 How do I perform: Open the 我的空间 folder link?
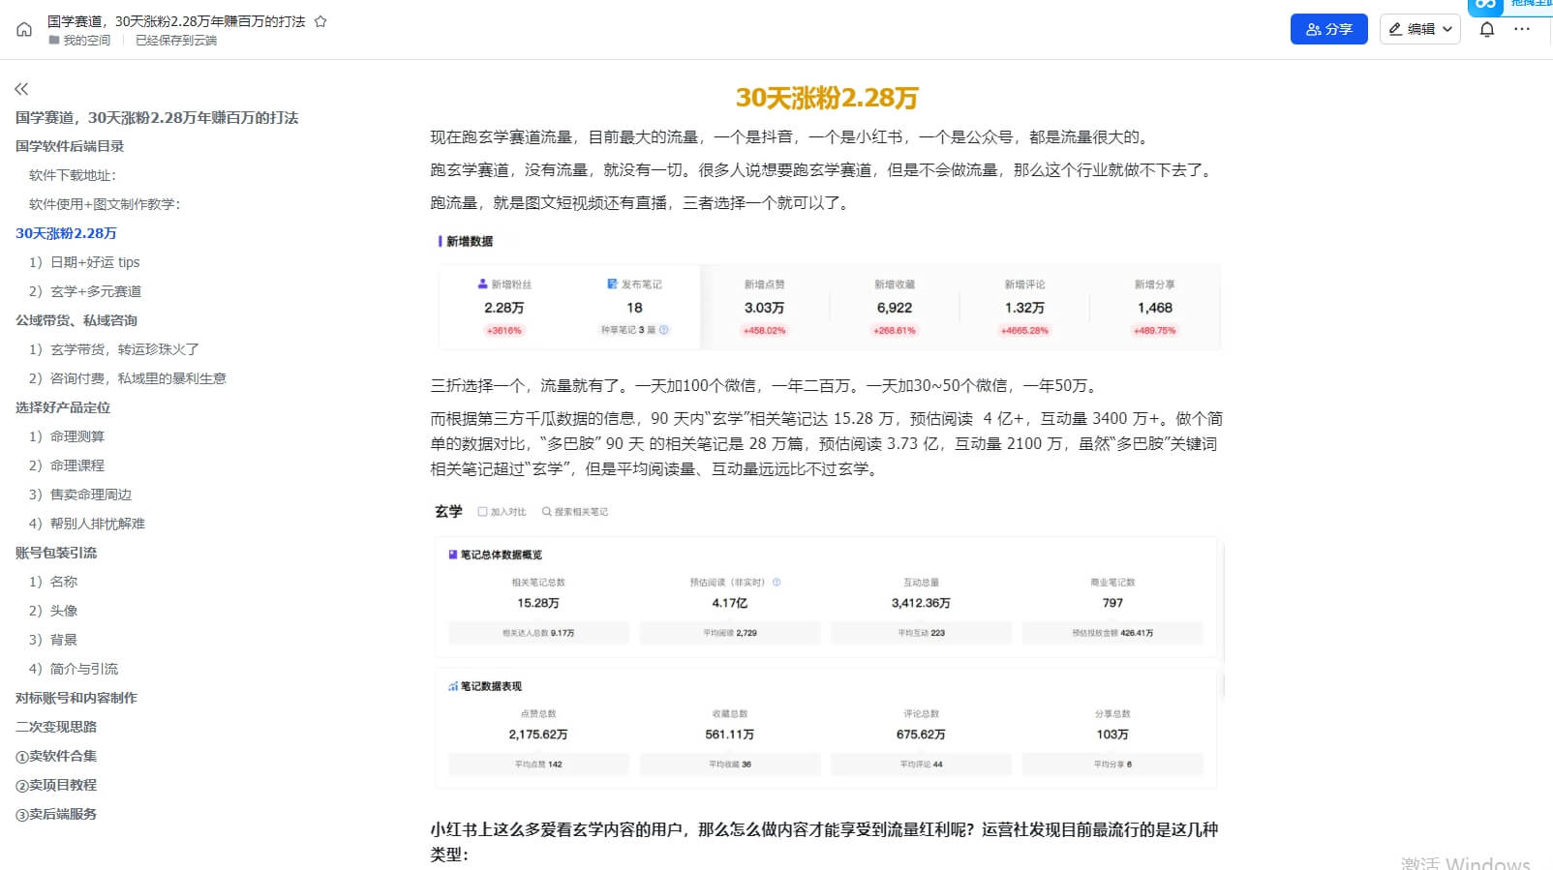tap(79, 41)
